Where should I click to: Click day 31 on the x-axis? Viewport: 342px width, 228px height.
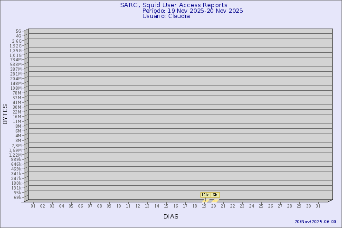click(318, 206)
